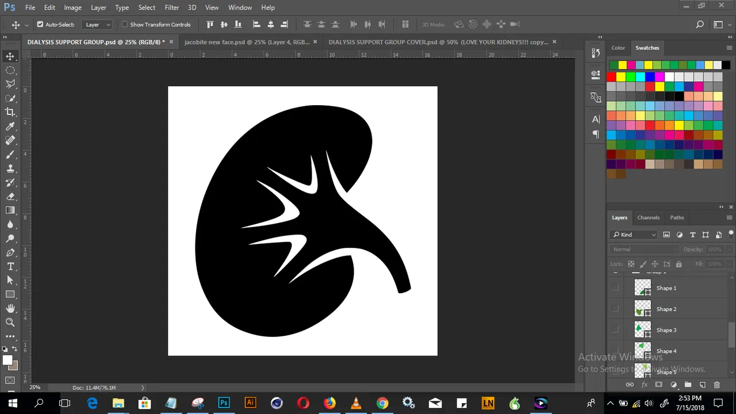Add a layer style with fx icon
The image size is (736, 414).
click(645, 385)
